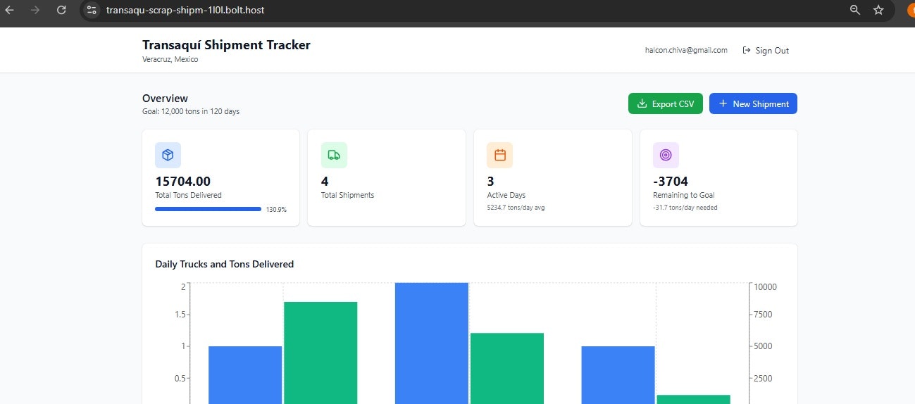
Task: Bookmark this page with the star icon
Action: [x=878, y=10]
